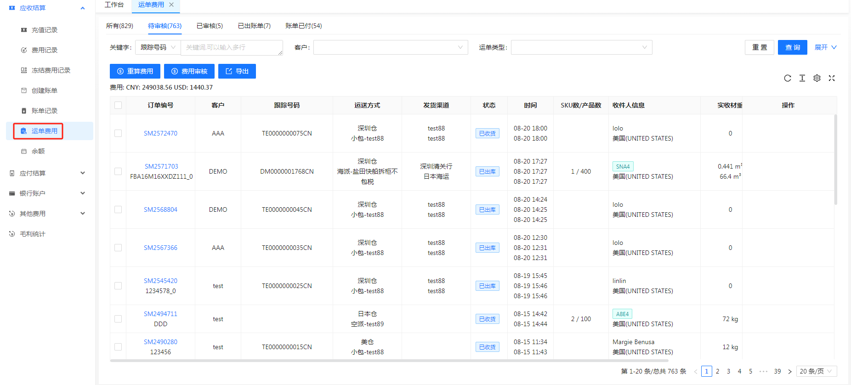Click the 余额 sidebar icon
Image resolution: width=851 pixels, height=385 pixels.
24,151
